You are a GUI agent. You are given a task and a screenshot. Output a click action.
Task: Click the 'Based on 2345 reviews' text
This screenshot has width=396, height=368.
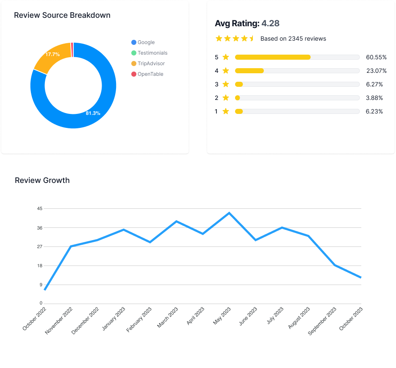[293, 39]
